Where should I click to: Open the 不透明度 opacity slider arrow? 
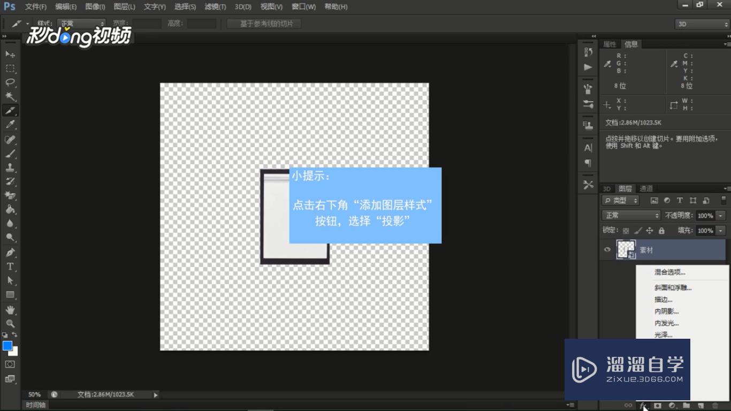tap(721, 215)
